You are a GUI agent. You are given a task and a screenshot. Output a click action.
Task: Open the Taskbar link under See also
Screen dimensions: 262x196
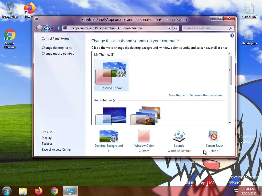(47, 144)
